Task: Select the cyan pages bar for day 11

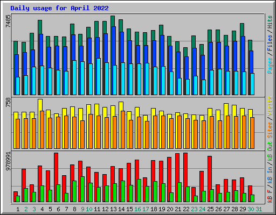Action: pyautogui.click(x=99, y=76)
